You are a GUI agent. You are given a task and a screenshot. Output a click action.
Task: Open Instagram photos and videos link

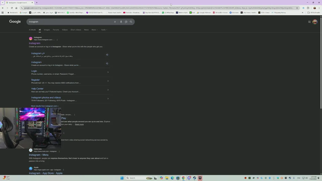pyautogui.click(x=46, y=98)
